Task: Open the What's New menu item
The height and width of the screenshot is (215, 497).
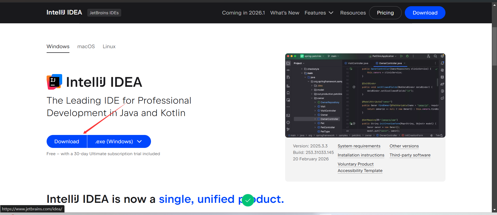Action: [x=285, y=13]
